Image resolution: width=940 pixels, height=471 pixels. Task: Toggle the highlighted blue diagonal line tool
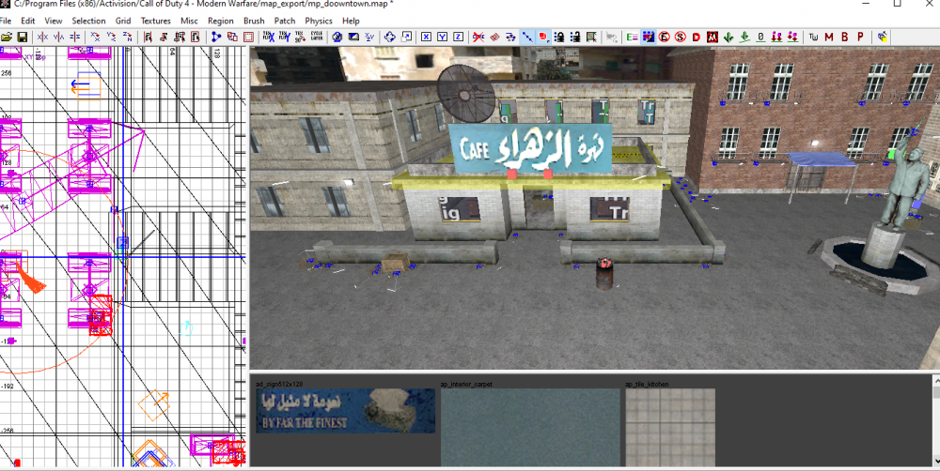[527, 37]
